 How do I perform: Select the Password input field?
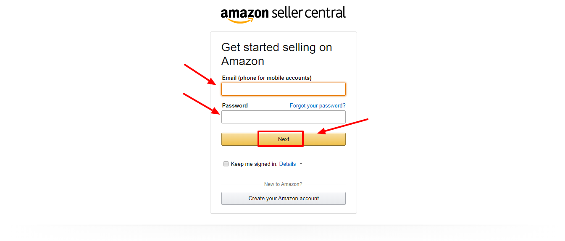(x=284, y=117)
